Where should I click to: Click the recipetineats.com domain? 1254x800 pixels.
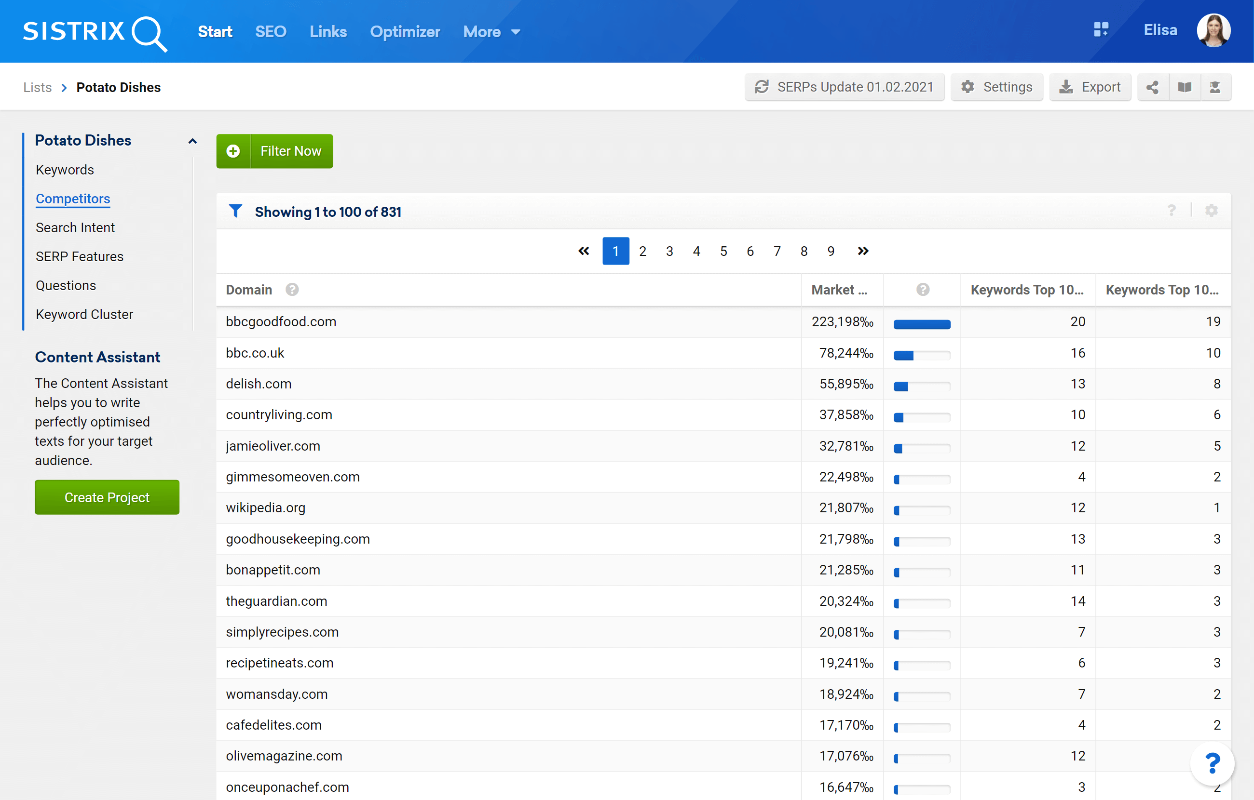(280, 663)
